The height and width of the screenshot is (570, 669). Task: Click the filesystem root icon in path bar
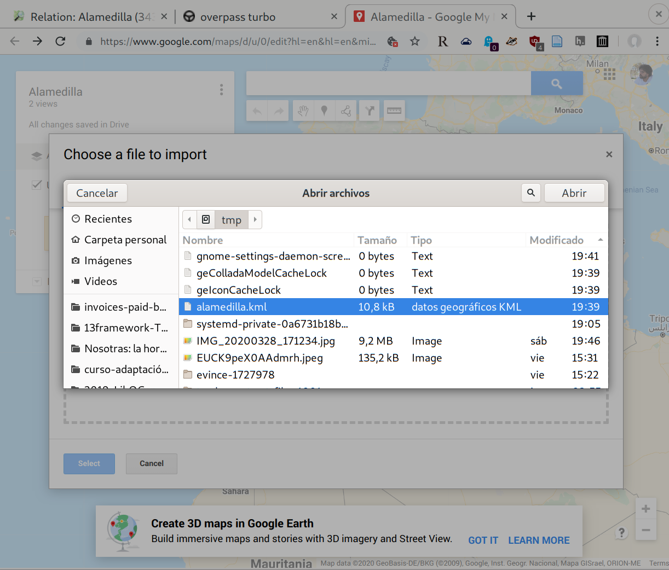[x=206, y=219]
